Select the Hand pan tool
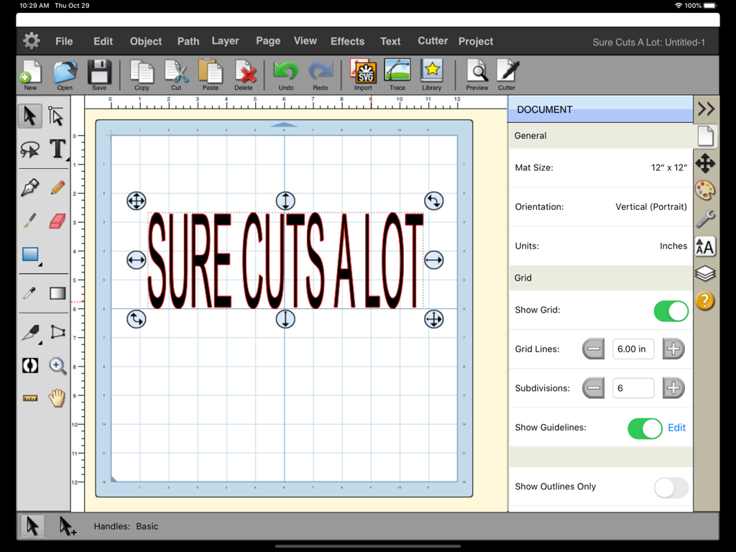This screenshot has height=552, width=736. coord(58,398)
